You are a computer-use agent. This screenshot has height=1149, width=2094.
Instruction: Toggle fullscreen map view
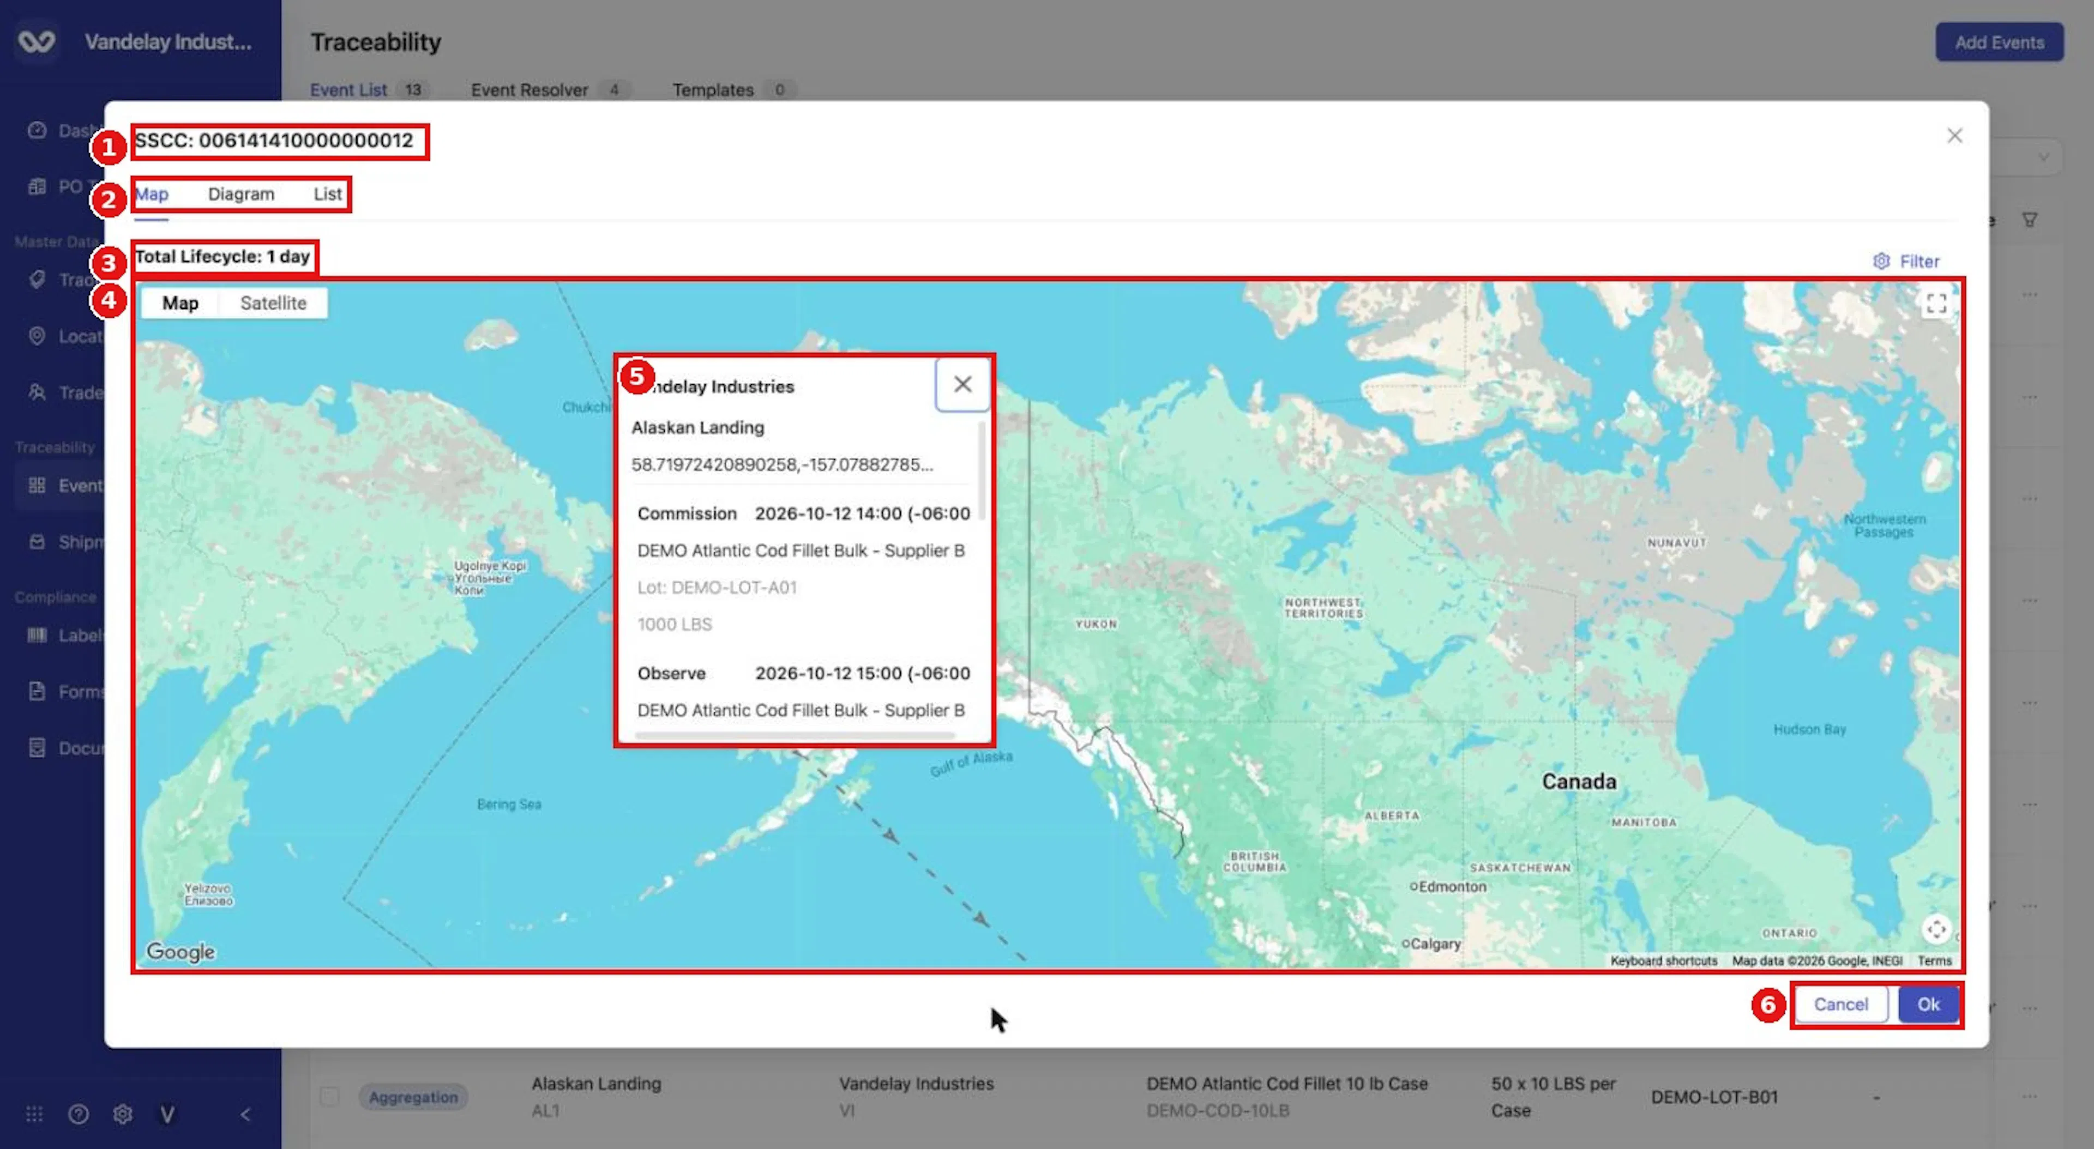[x=1936, y=304]
